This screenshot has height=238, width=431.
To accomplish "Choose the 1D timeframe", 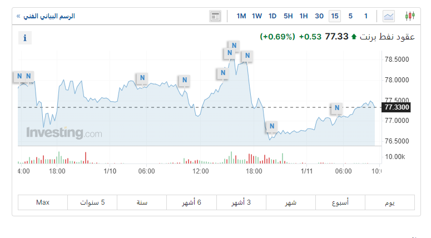I will coord(273,16).
